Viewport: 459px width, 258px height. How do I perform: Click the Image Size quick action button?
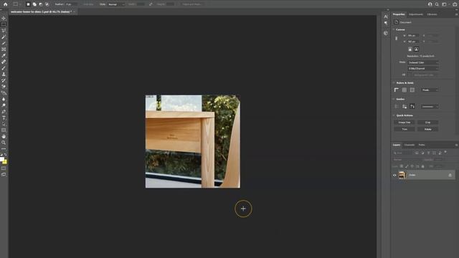[x=404, y=123]
